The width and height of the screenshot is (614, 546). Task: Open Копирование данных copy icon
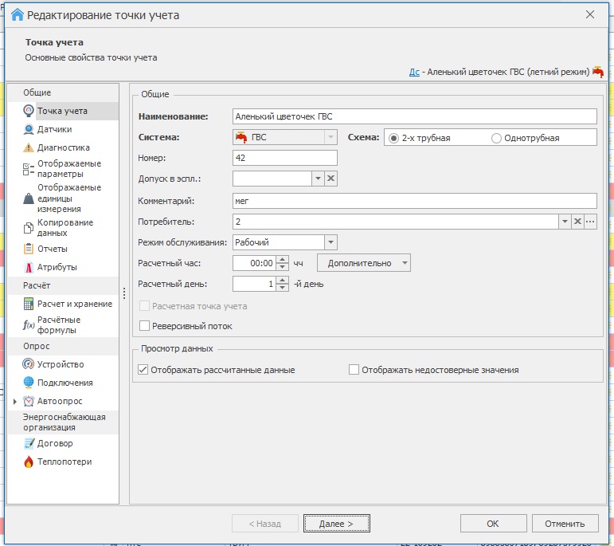pyautogui.click(x=28, y=228)
